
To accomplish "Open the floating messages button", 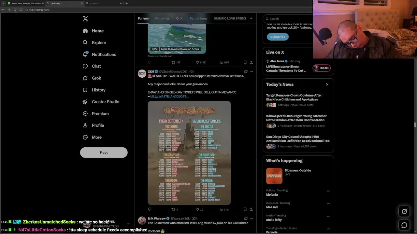I will [x=404, y=225].
